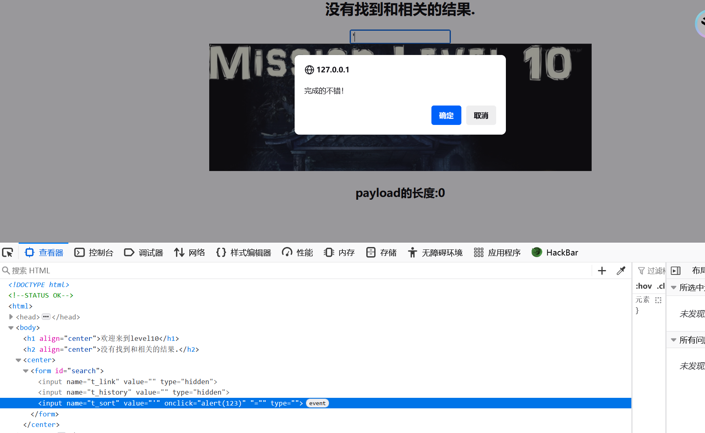Open the 存储 storage tab
The width and height of the screenshot is (705, 433).
click(x=381, y=253)
